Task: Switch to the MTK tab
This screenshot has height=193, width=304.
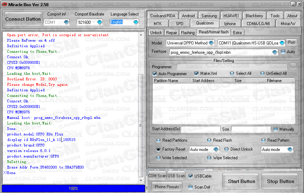Action: 158,23
